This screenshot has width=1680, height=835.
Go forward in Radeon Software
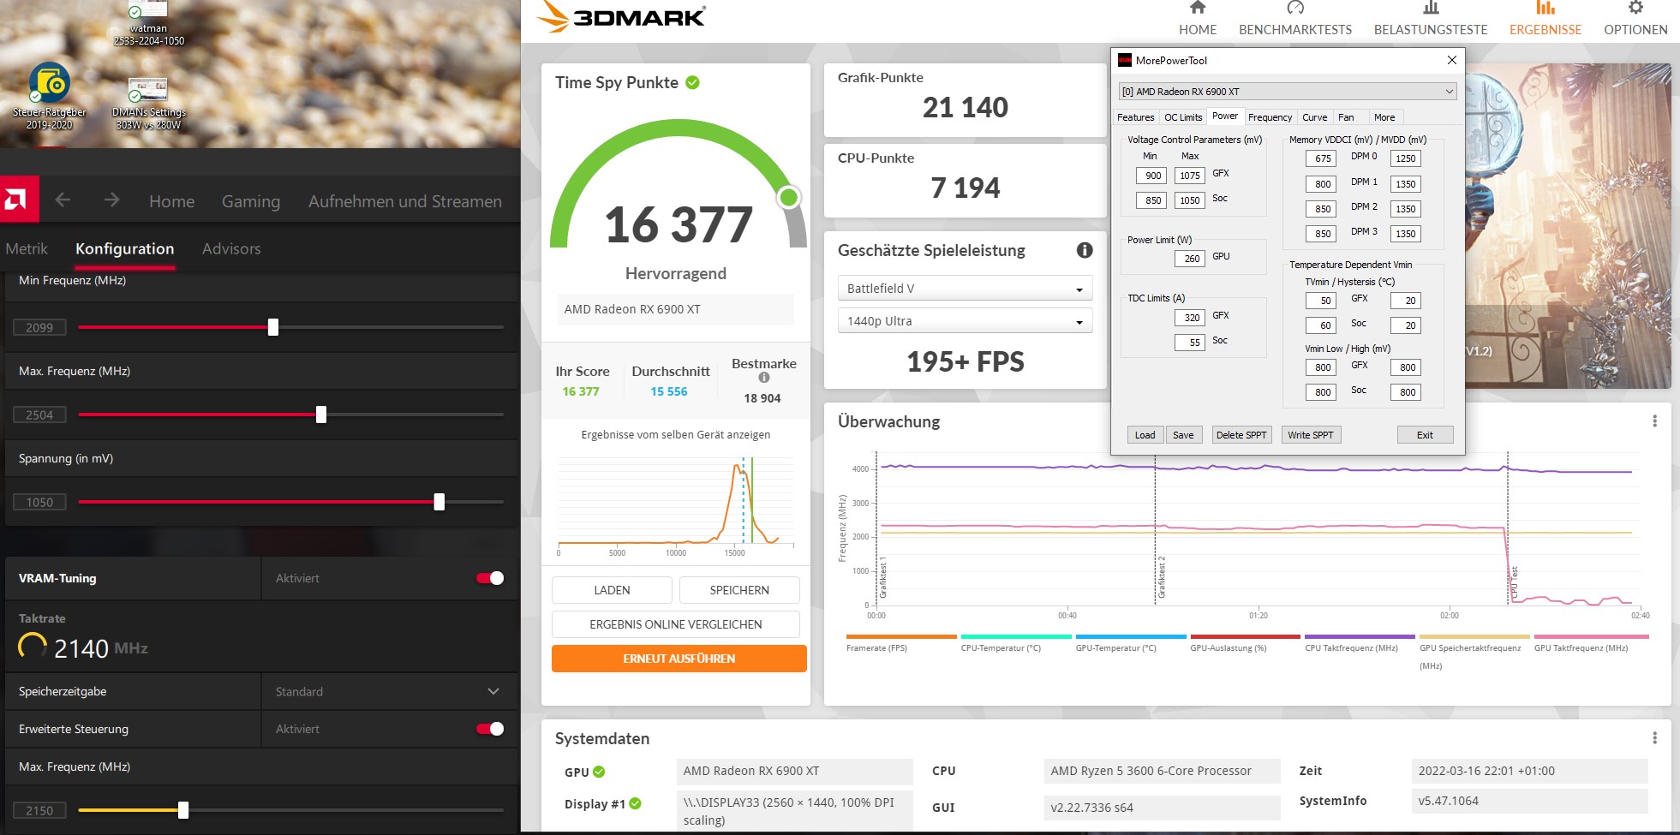pyautogui.click(x=111, y=200)
